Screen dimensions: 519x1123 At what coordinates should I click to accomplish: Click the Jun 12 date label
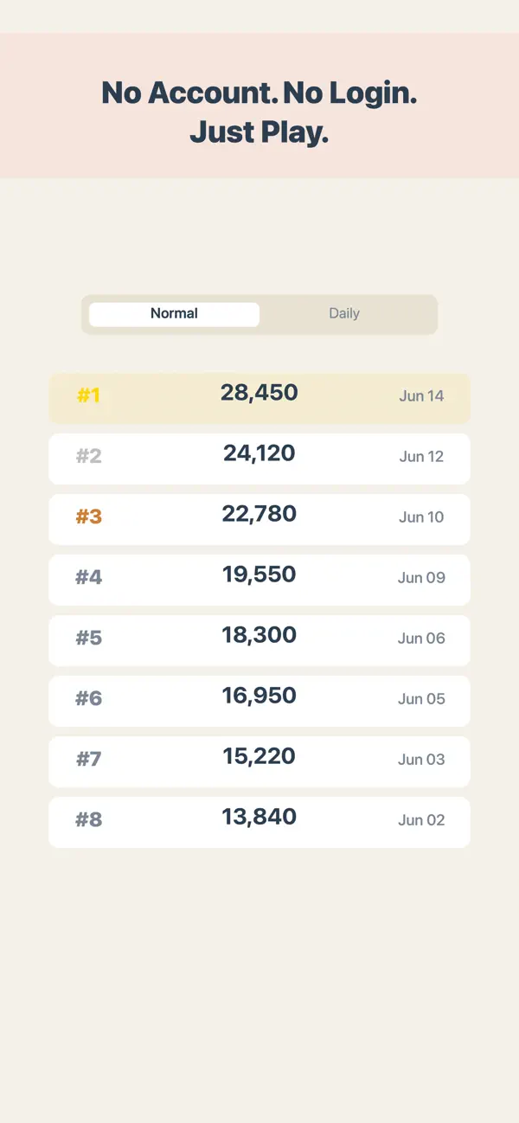[421, 457]
